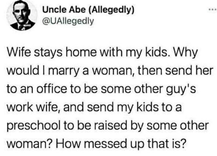Open the Uncle Abe (Allegedly) display name
Image resolution: width=217 pixels, height=156 pixels.
(x=88, y=10)
